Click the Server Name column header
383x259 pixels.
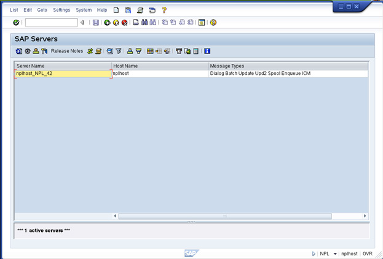(61, 66)
